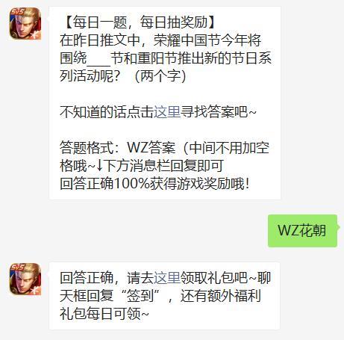Click the 还有额外福利 text in the reply
The width and height of the screenshot is (344, 340).
(221, 296)
